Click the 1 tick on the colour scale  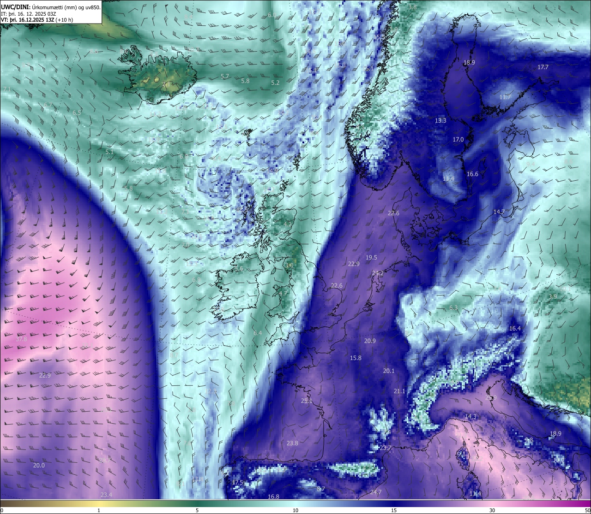click(99, 510)
